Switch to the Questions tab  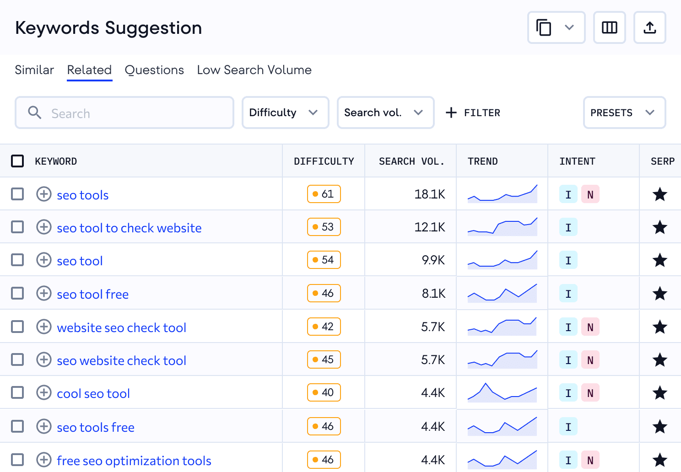pyautogui.click(x=154, y=70)
